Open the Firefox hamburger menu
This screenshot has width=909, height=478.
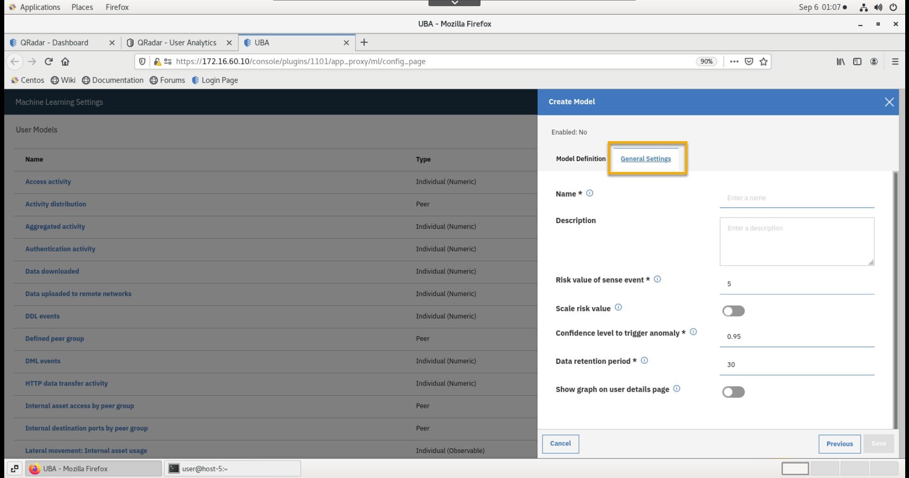pos(895,62)
